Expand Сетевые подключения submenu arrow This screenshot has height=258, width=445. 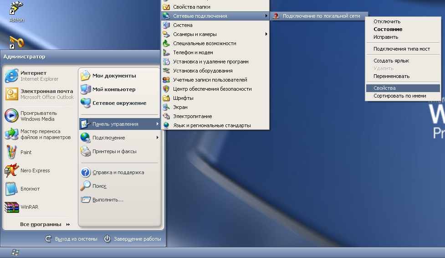click(x=266, y=16)
